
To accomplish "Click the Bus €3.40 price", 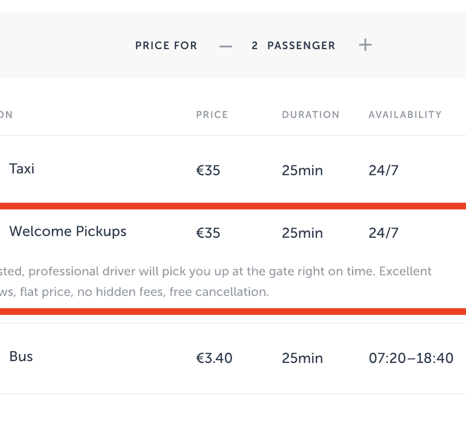I will click(x=214, y=358).
